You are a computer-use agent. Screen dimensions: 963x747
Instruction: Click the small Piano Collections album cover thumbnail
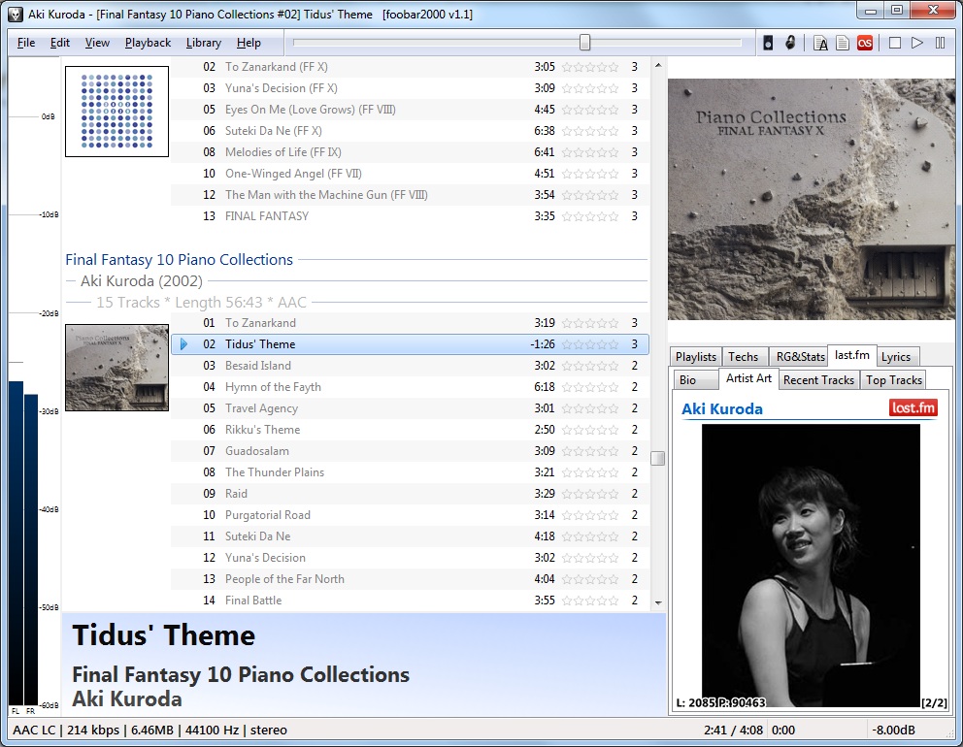tap(116, 368)
